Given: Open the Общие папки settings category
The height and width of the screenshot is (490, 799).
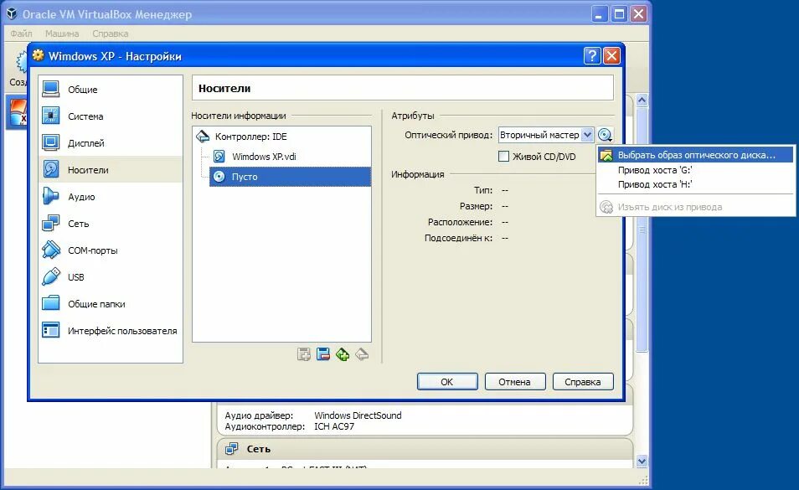Looking at the screenshot, I should coord(110,304).
